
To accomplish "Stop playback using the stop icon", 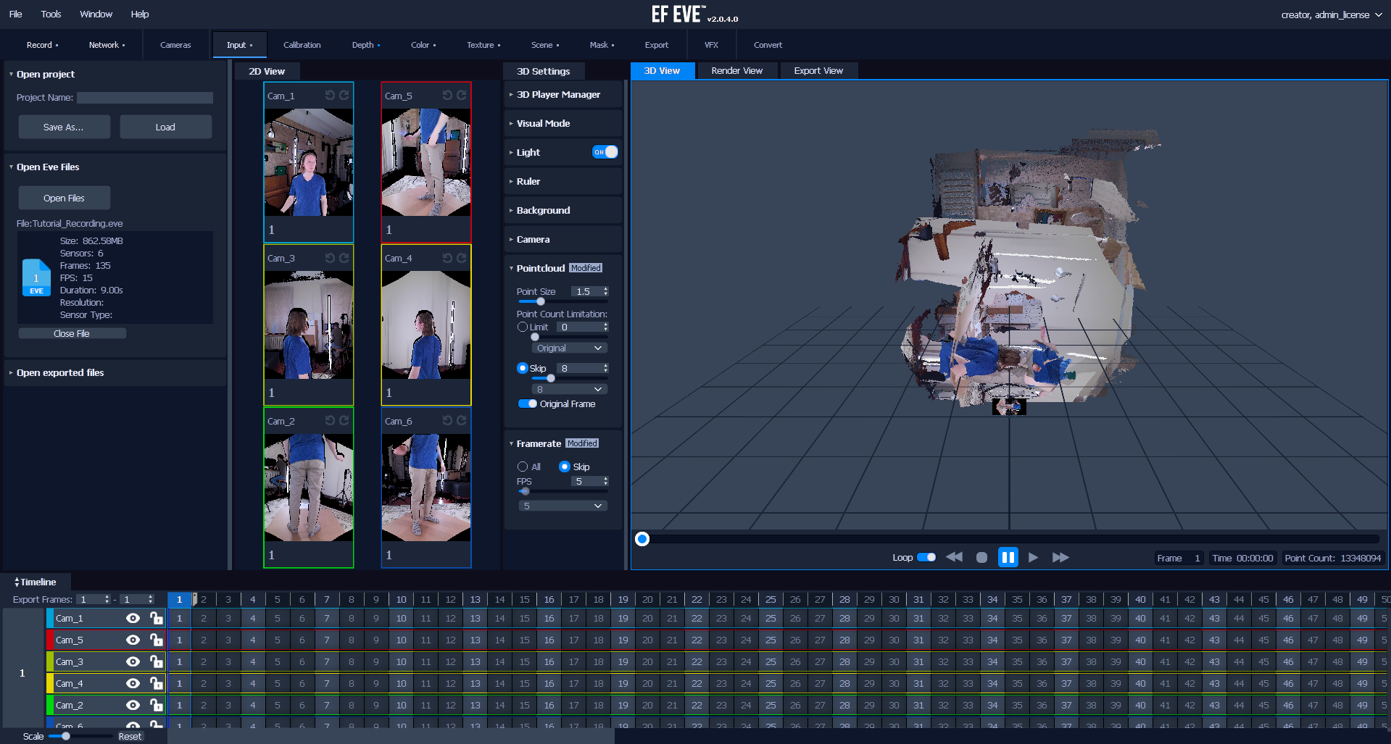I will [981, 557].
